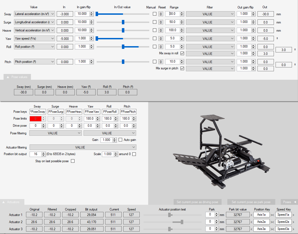Click the Actuator 2 position test slider

(173, 222)
